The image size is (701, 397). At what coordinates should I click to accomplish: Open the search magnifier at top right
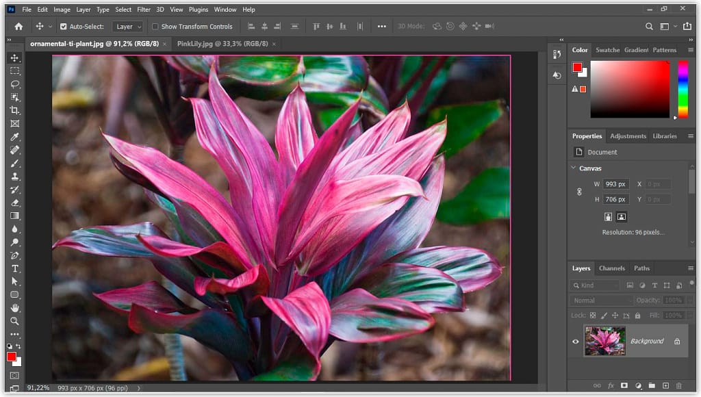coord(649,27)
